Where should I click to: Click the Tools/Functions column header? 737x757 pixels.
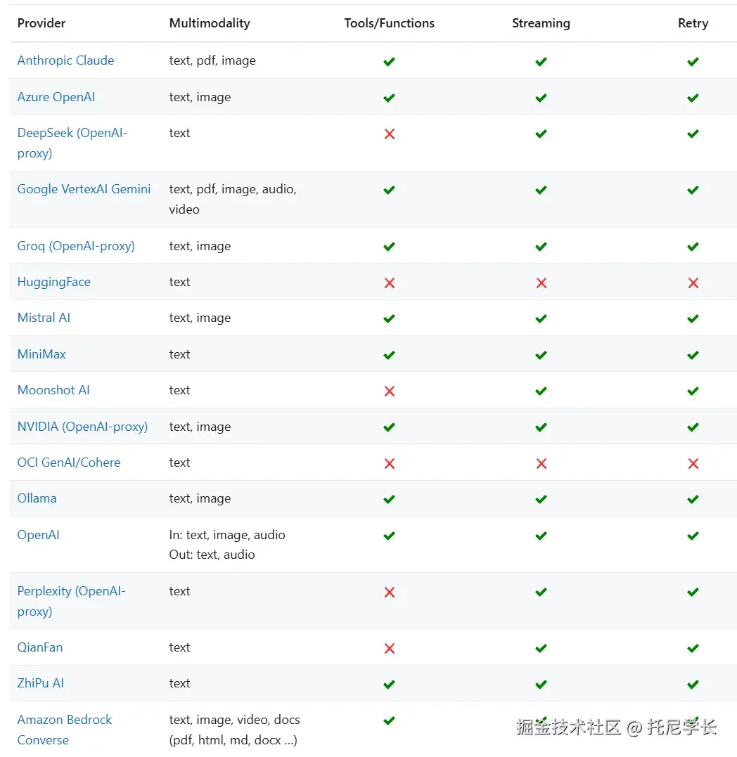coord(389,23)
